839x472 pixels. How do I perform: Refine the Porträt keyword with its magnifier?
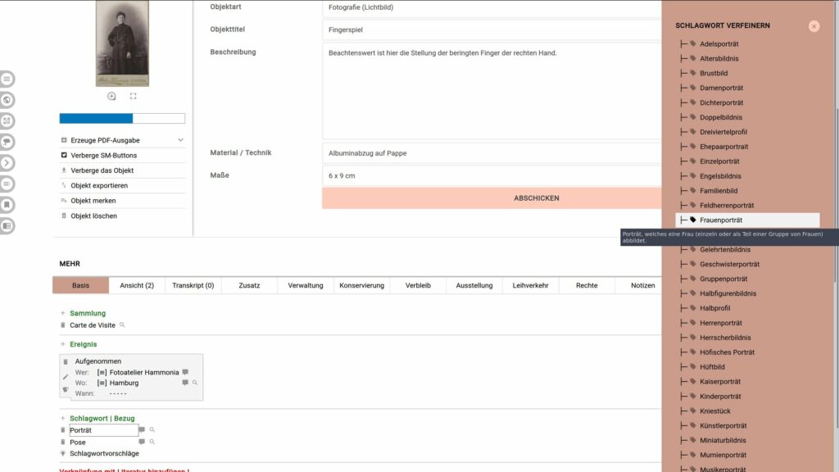(152, 429)
